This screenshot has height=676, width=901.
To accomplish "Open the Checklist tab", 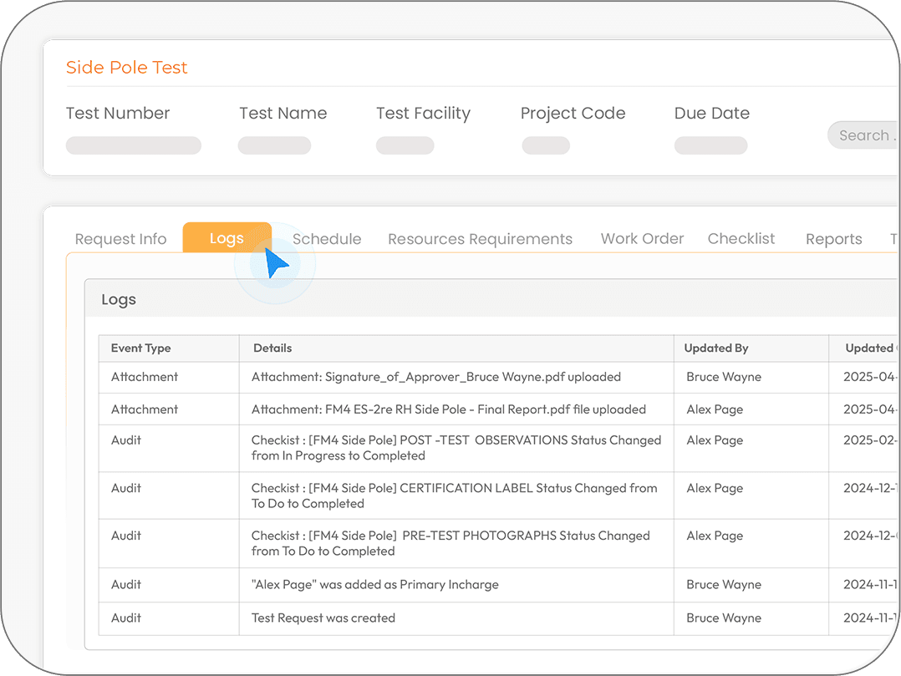I will [x=741, y=238].
